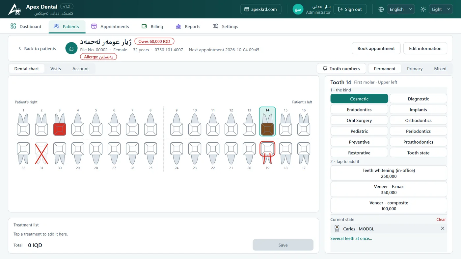Select lower tooth number 24
The width and height of the screenshot is (461, 259).
[x=176, y=153]
